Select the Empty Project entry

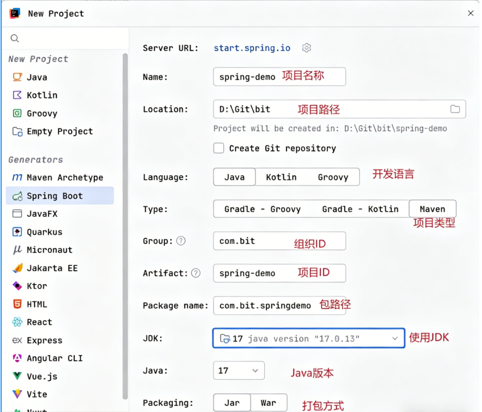[60, 131]
